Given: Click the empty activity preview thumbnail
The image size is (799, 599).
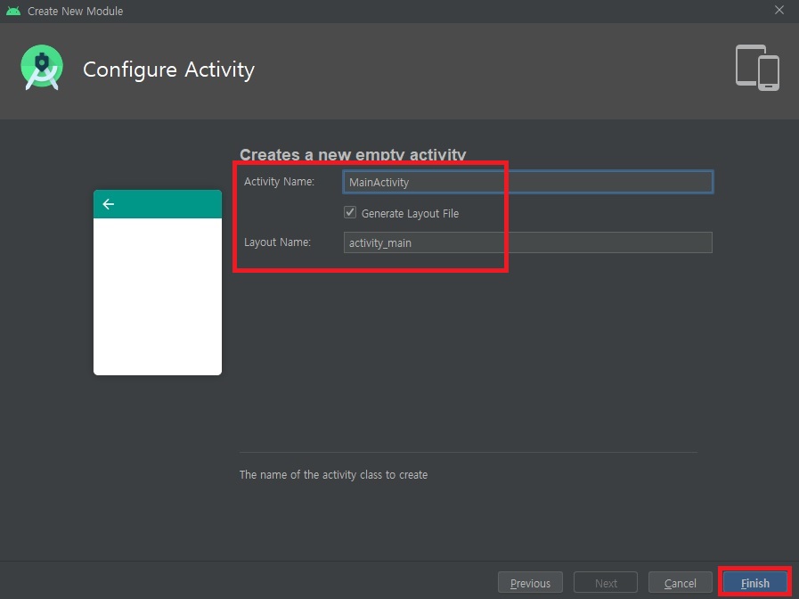Looking at the screenshot, I should [158, 283].
